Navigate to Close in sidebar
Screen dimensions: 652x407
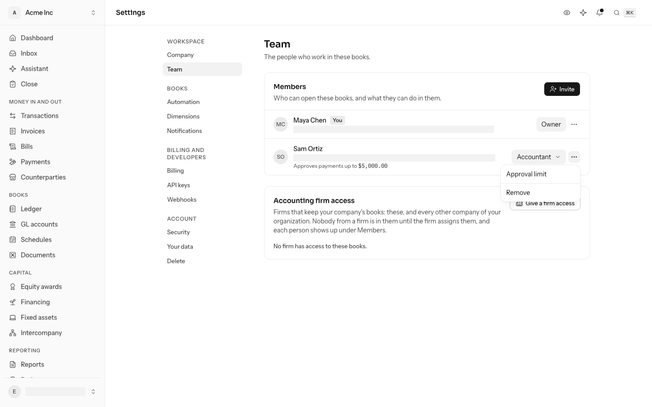(x=52, y=84)
